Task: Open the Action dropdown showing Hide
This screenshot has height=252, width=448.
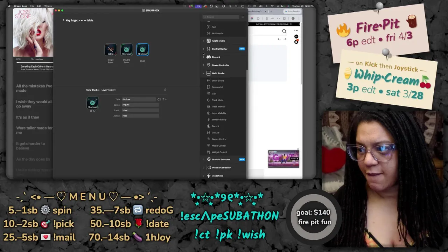Action: tap(140, 115)
